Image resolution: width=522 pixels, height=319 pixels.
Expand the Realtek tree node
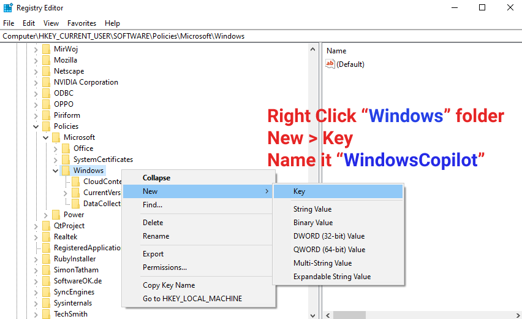(36, 237)
